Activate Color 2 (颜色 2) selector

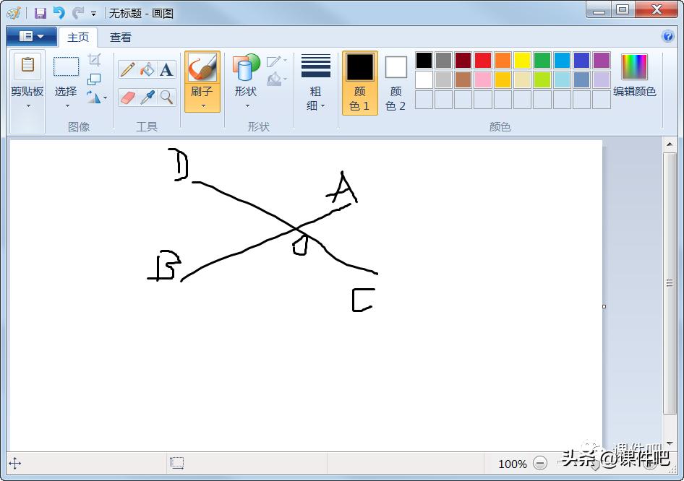pos(396,83)
